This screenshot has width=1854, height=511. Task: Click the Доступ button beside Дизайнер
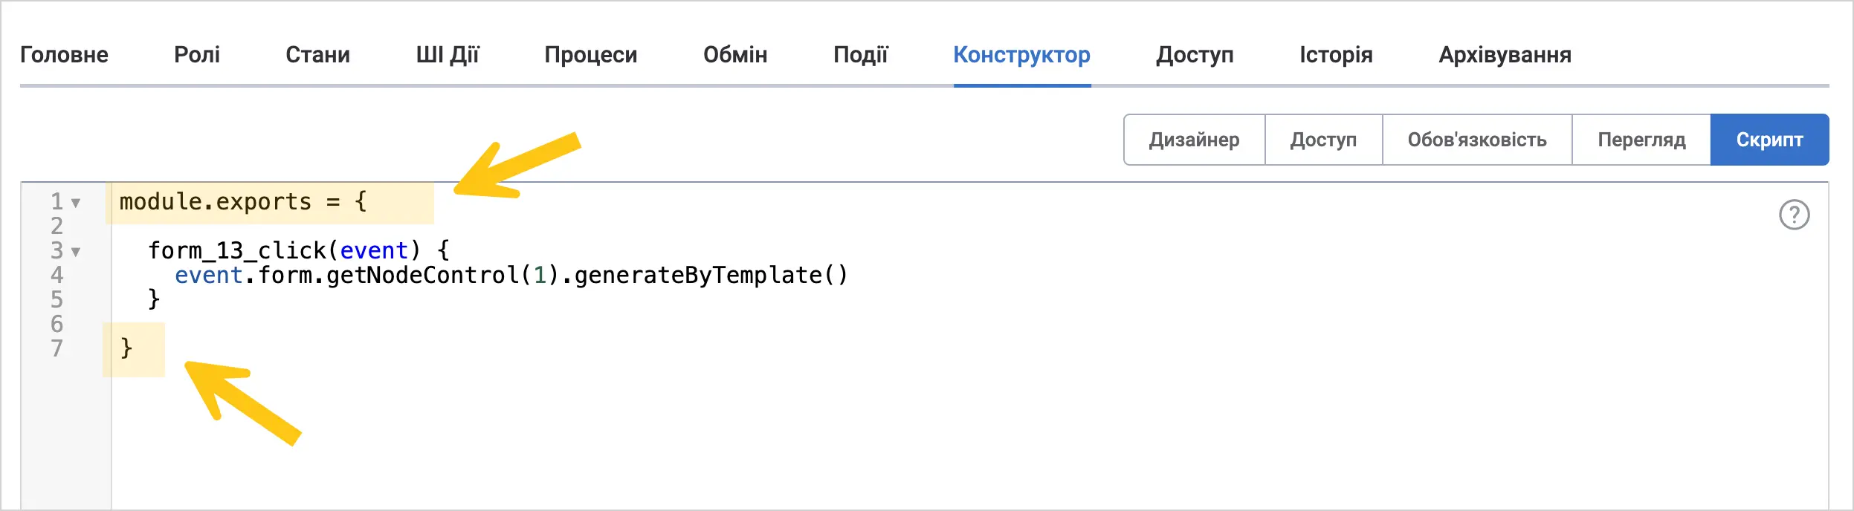(x=1323, y=140)
